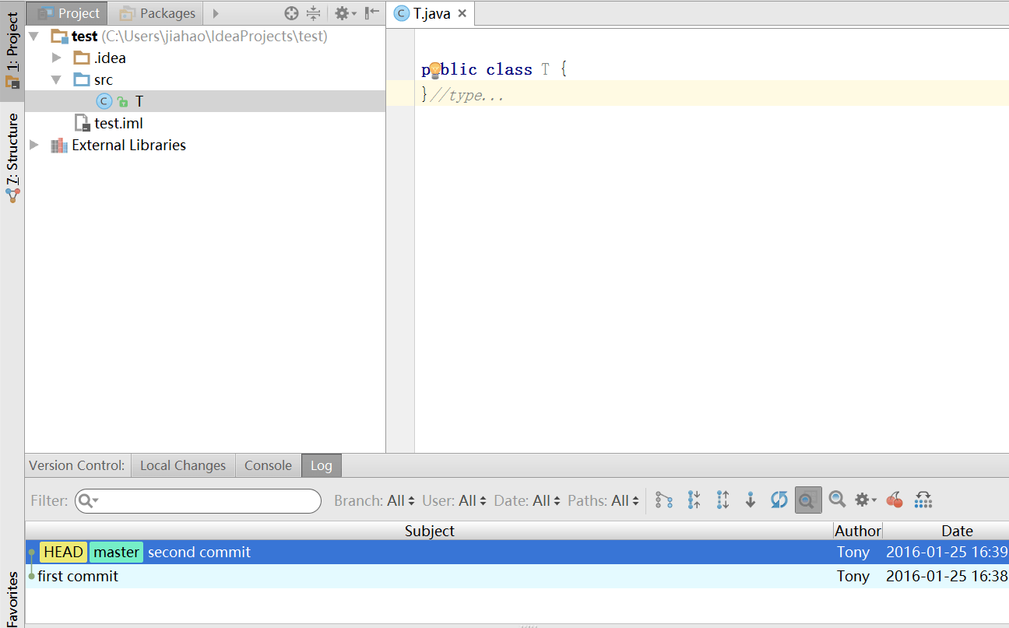The height and width of the screenshot is (628, 1009).
Task: Open the User: All filter dropdown
Action: [x=454, y=500]
